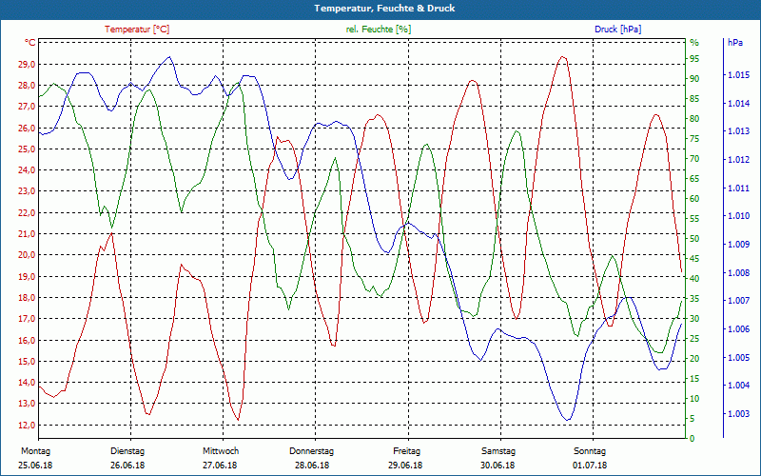
Task: Click the date '29.06.18'
Action: [405, 466]
